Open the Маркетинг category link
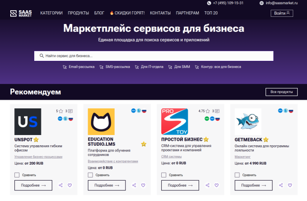This screenshot has height=201, width=307. pos(243,157)
